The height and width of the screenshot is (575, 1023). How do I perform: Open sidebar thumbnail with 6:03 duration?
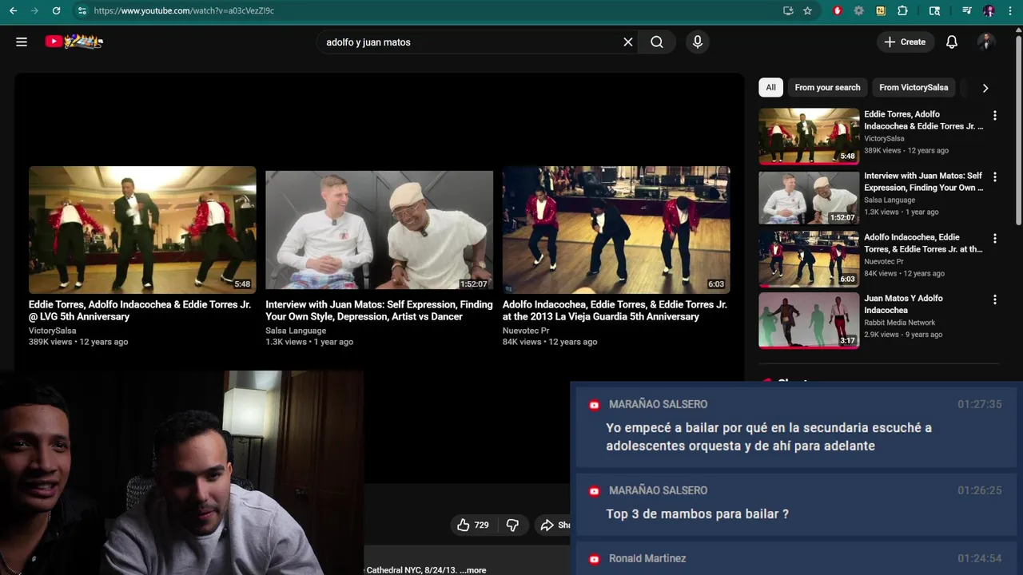pyautogui.click(x=809, y=259)
